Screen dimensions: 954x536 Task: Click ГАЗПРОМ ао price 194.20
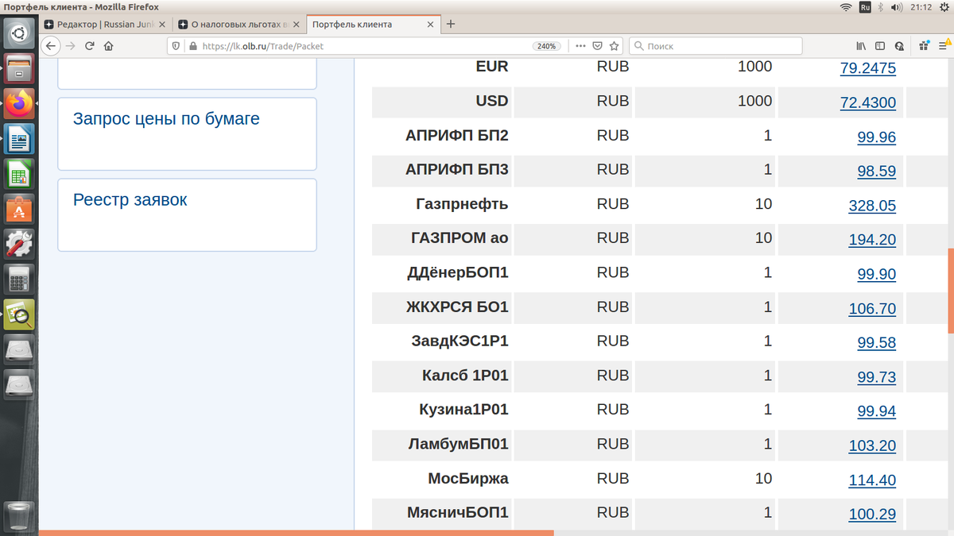click(x=872, y=240)
